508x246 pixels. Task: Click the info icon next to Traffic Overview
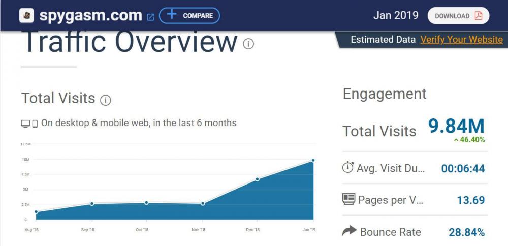pyautogui.click(x=248, y=44)
